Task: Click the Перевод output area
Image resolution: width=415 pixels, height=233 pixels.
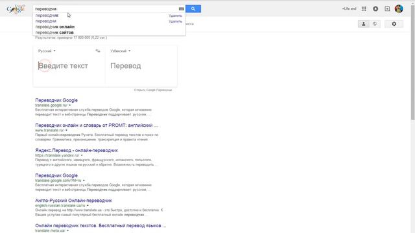Action: pos(141,66)
